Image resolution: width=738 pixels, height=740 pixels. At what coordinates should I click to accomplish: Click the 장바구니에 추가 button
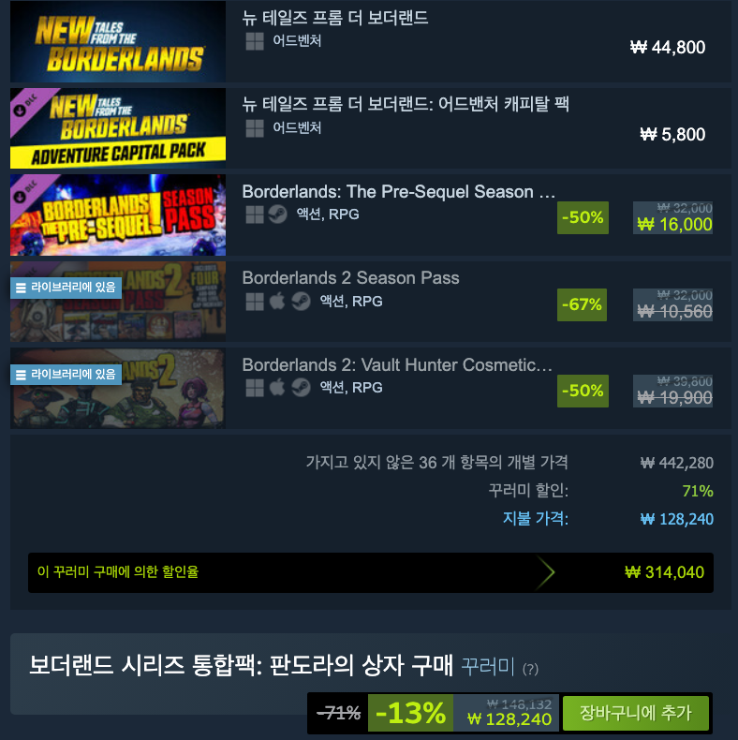click(636, 713)
